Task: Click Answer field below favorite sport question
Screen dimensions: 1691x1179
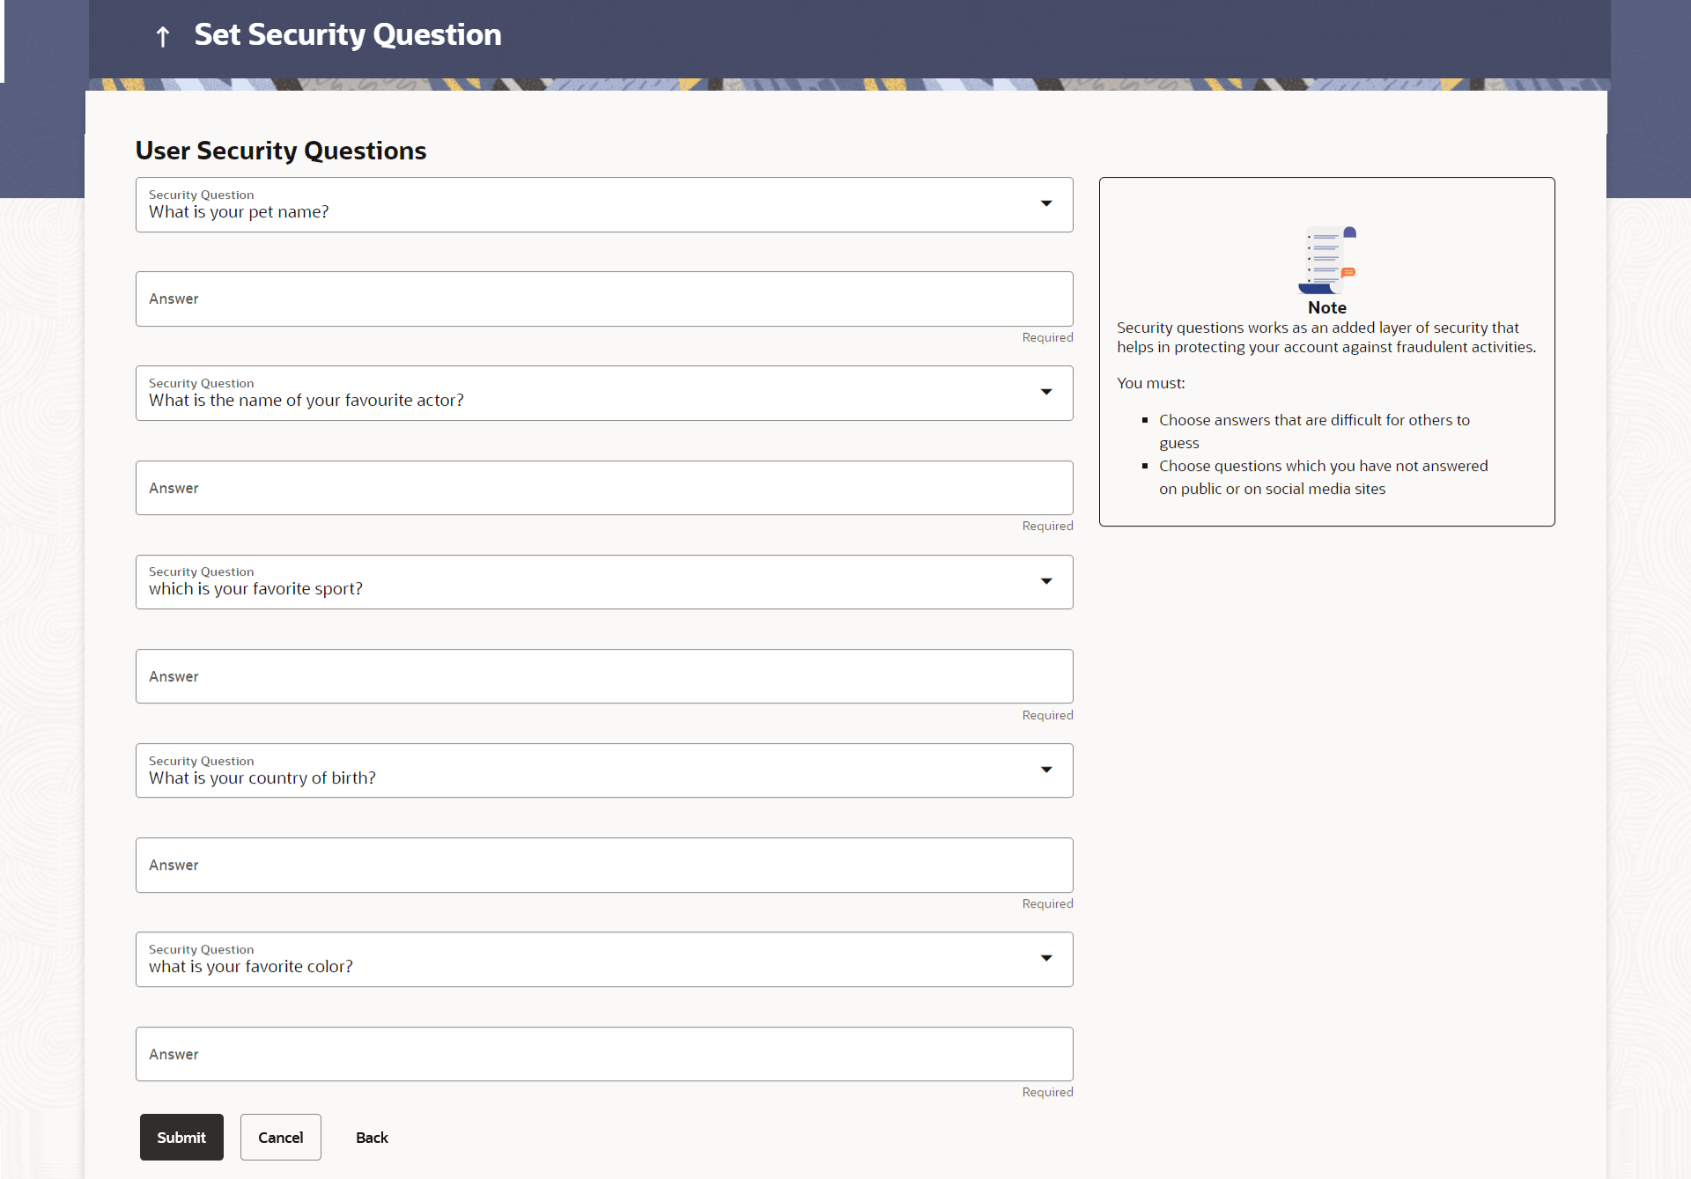Action: [603, 676]
